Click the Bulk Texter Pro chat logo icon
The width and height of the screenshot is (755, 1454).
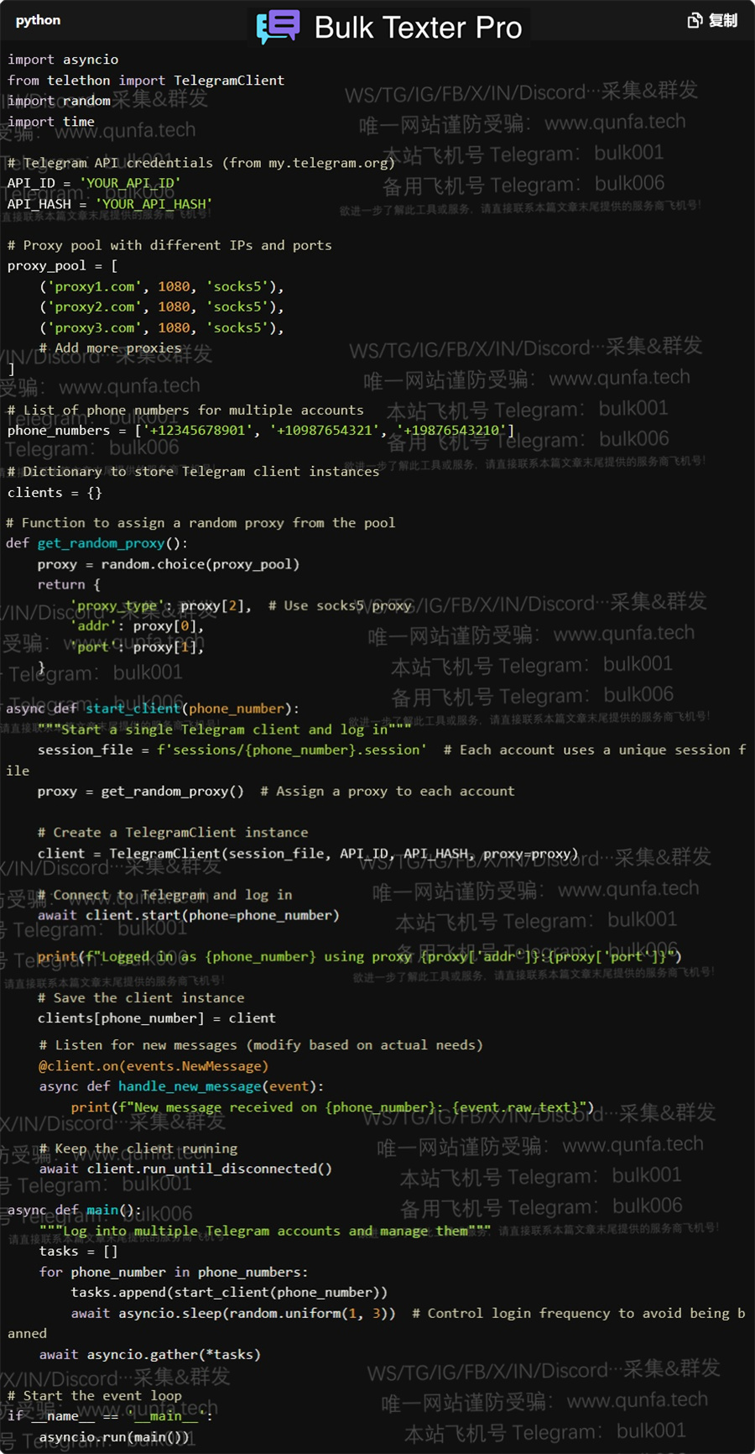tap(278, 27)
